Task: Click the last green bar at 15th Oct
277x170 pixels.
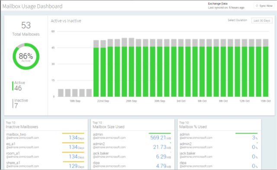Action: pos(266,72)
